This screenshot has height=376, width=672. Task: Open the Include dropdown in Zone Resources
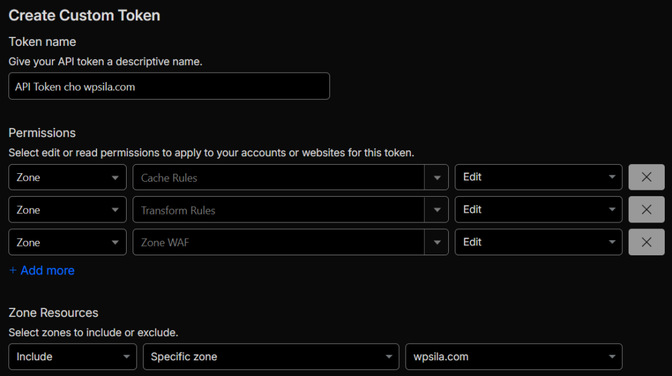click(x=72, y=357)
